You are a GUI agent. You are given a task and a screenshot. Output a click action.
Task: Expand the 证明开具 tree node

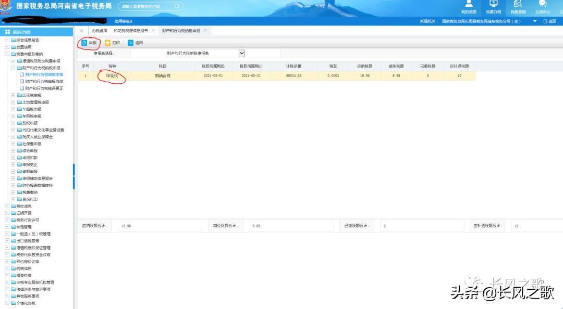tap(7, 213)
